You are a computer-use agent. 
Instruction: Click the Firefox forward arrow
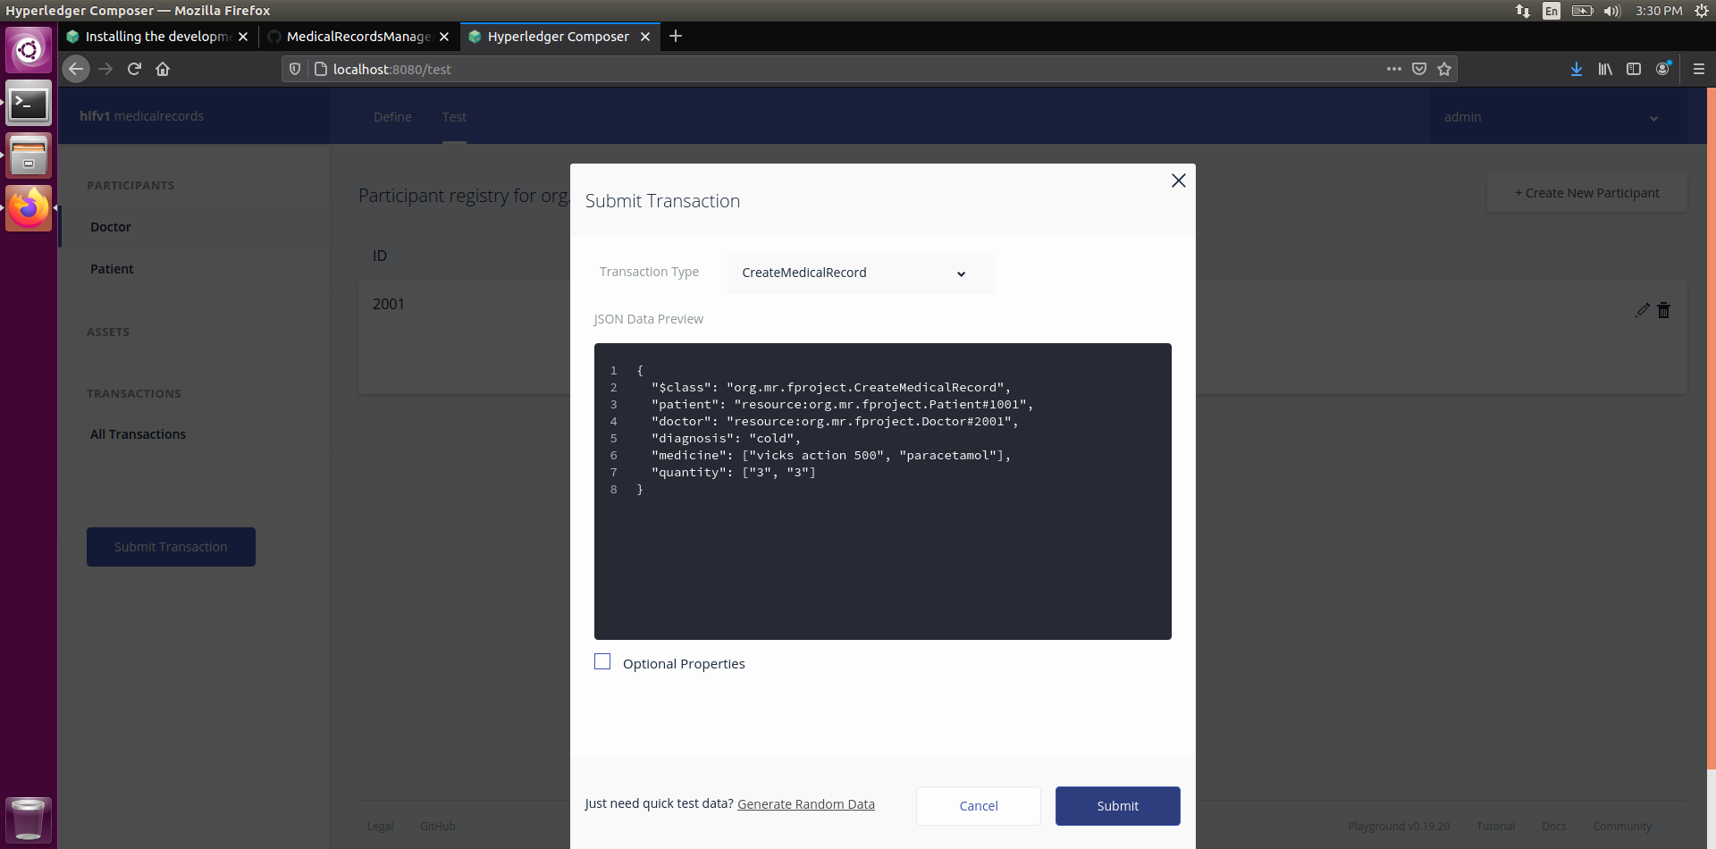coord(105,69)
